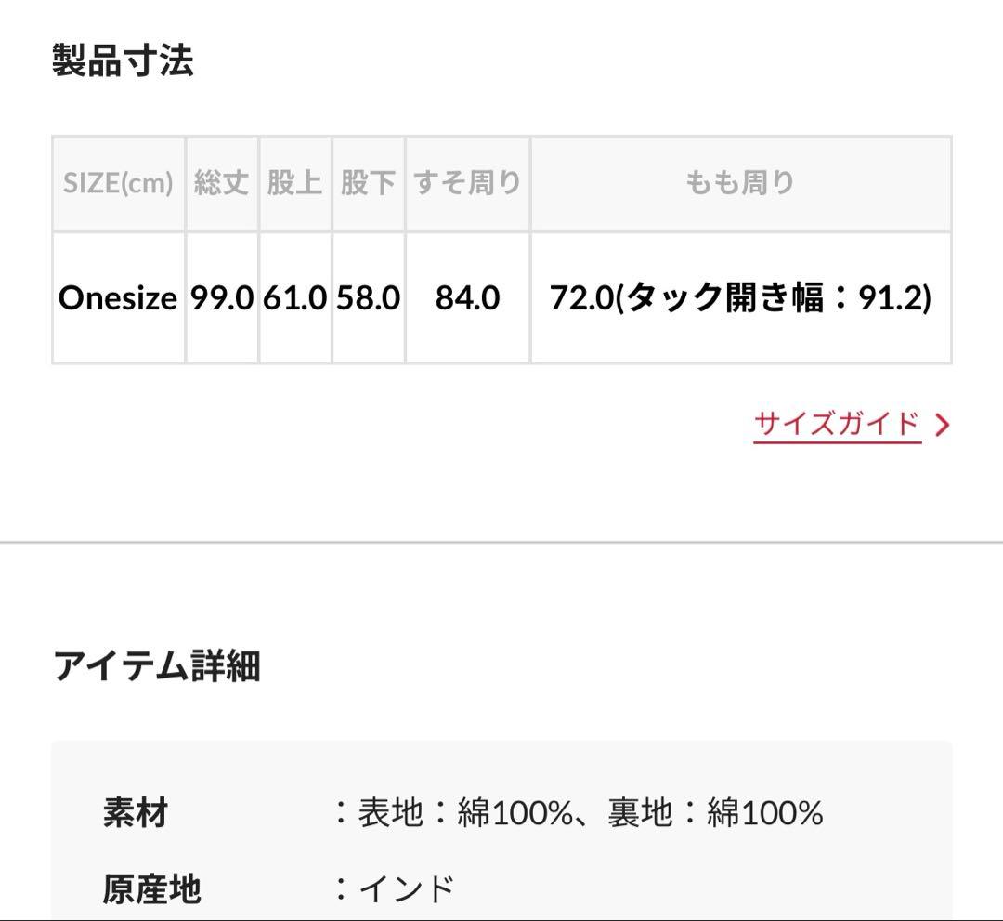Image resolution: width=1003 pixels, height=921 pixels.
Task: Click the 股上 column header
Action: pos(294,183)
